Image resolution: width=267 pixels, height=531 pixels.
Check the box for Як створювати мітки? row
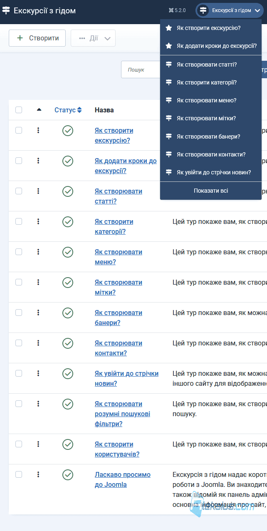coord(19,282)
